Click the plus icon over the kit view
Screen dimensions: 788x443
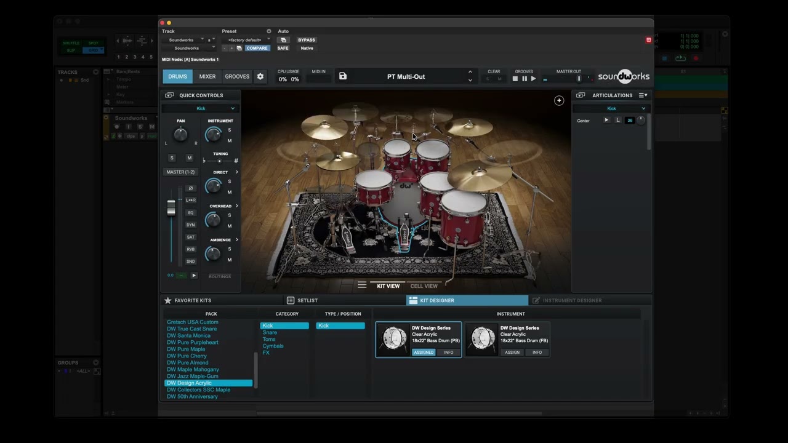coord(559,100)
